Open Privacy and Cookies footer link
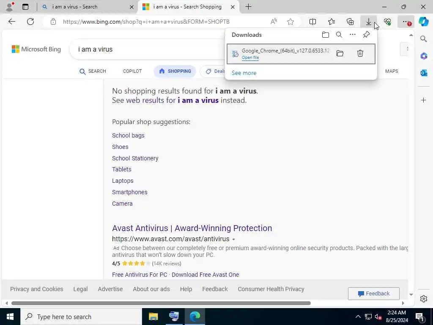This screenshot has width=433, height=325. (x=37, y=289)
